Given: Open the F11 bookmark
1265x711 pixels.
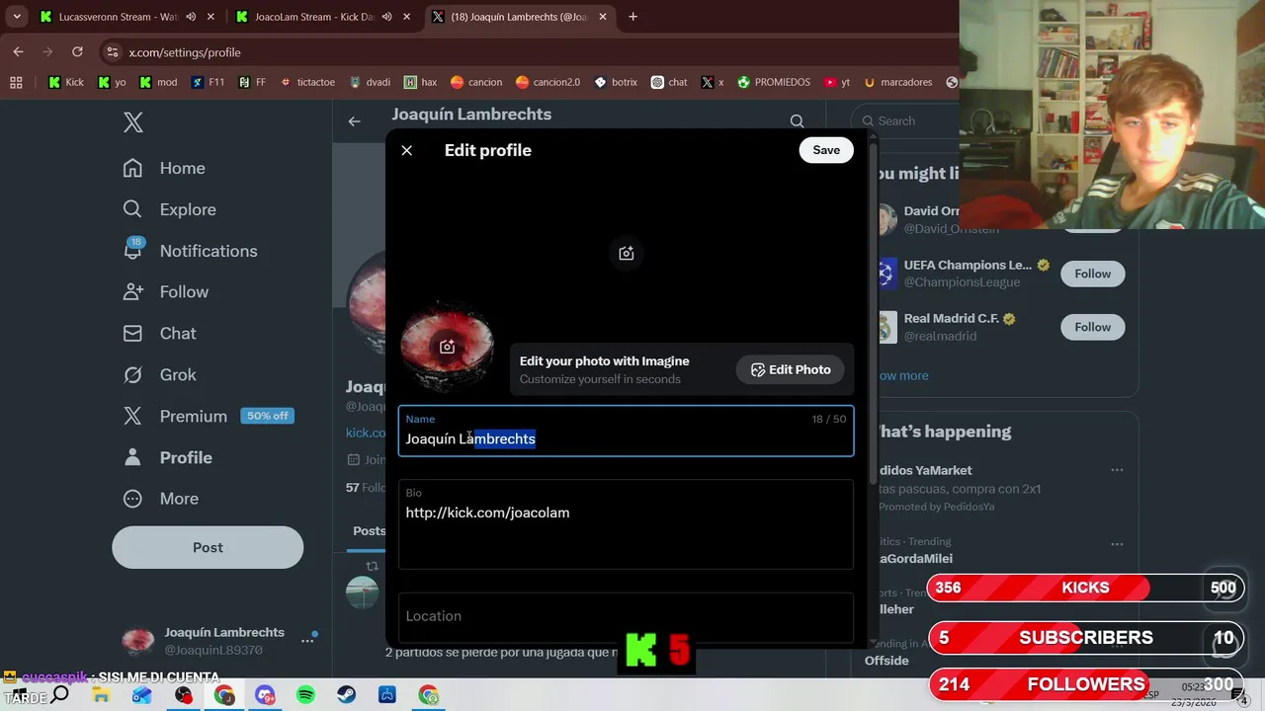Looking at the screenshot, I should tap(208, 82).
